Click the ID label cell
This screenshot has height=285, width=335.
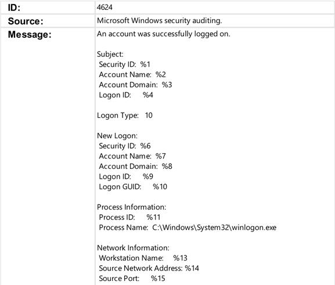[x=48, y=8]
